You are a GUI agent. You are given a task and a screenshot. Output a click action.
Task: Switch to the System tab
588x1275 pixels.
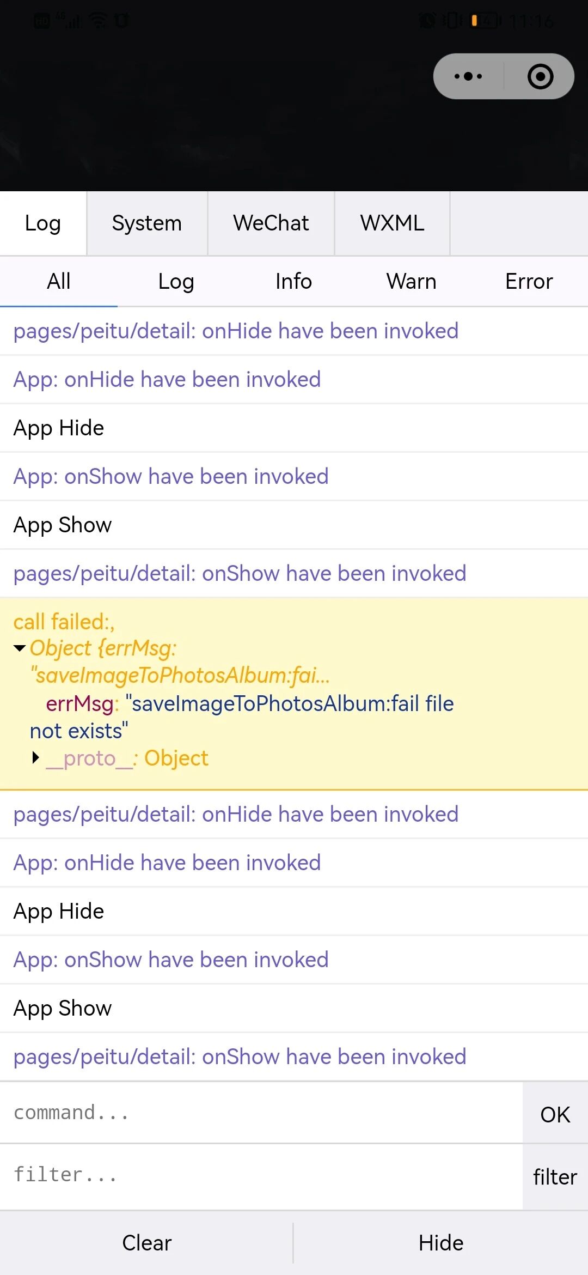click(x=147, y=223)
